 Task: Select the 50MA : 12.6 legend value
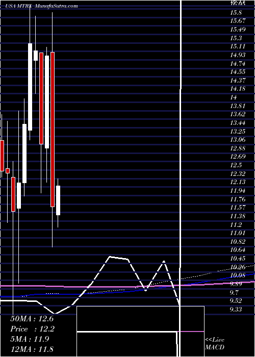(x=32, y=319)
